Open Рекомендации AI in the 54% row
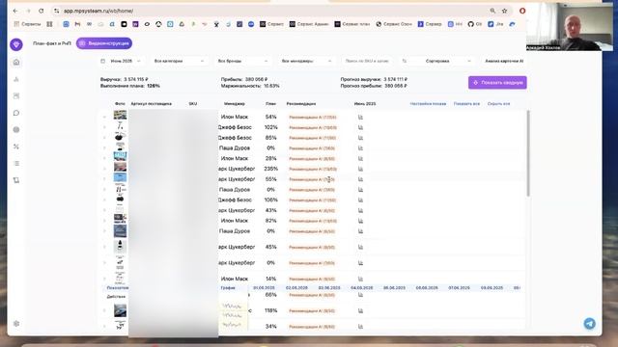This screenshot has height=347, width=618. coord(313,118)
